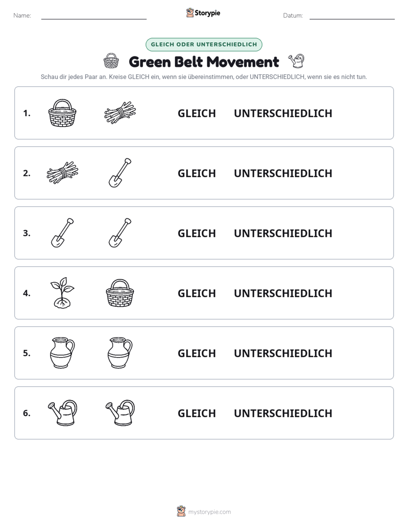Image resolution: width=408 pixels, height=528 pixels.
Task: Select UNTERSCHIEDLICH in row 2
Action: click(x=283, y=173)
